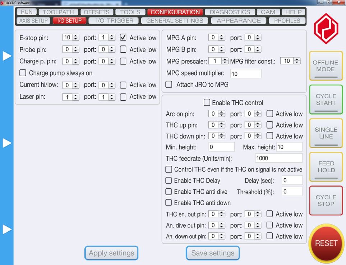
Task: Click the red UCCNC logo icon
Action: pyautogui.click(x=326, y=29)
